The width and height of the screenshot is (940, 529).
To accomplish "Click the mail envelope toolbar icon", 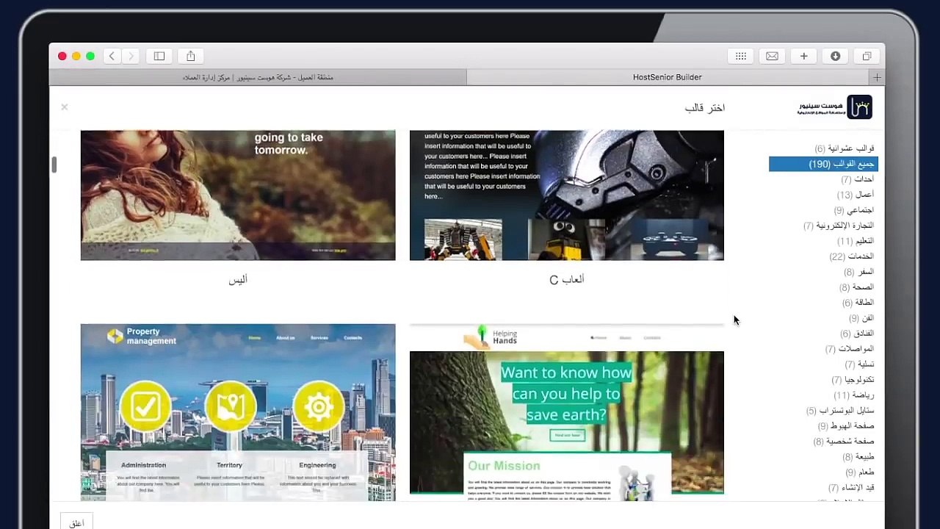I will coord(773,56).
